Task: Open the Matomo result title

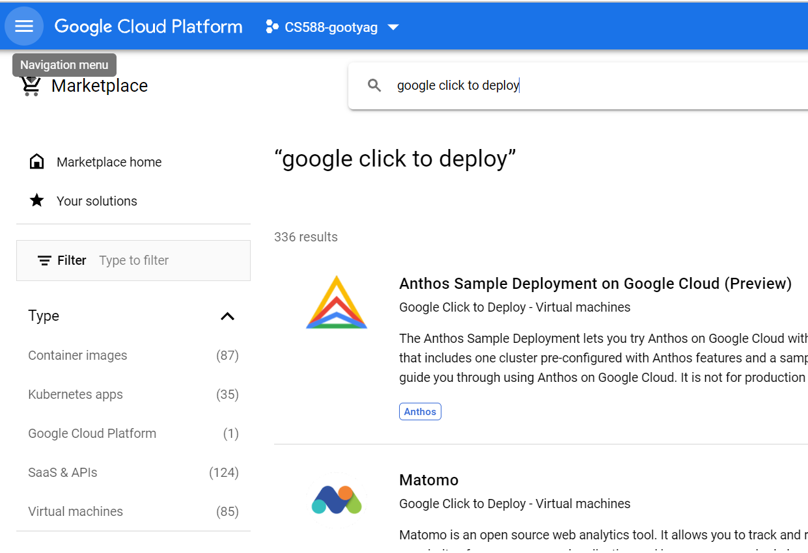Action: (x=428, y=480)
